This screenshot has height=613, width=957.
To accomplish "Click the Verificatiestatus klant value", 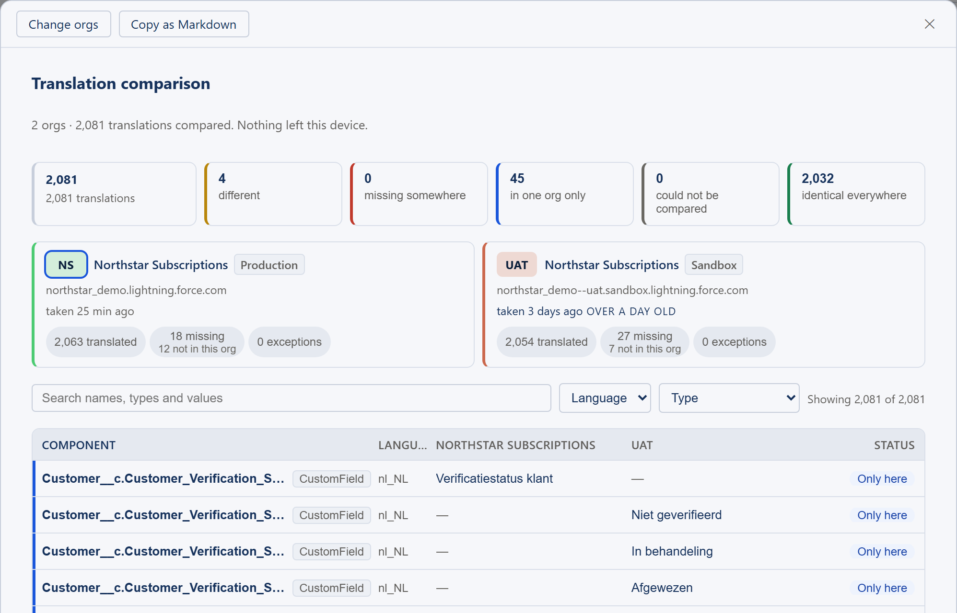I will (494, 478).
